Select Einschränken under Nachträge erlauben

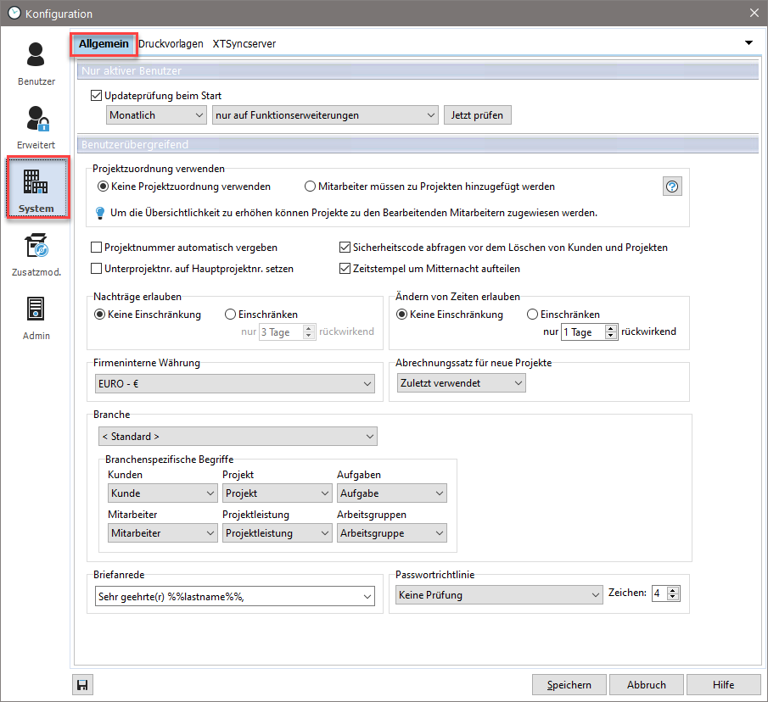coord(230,315)
